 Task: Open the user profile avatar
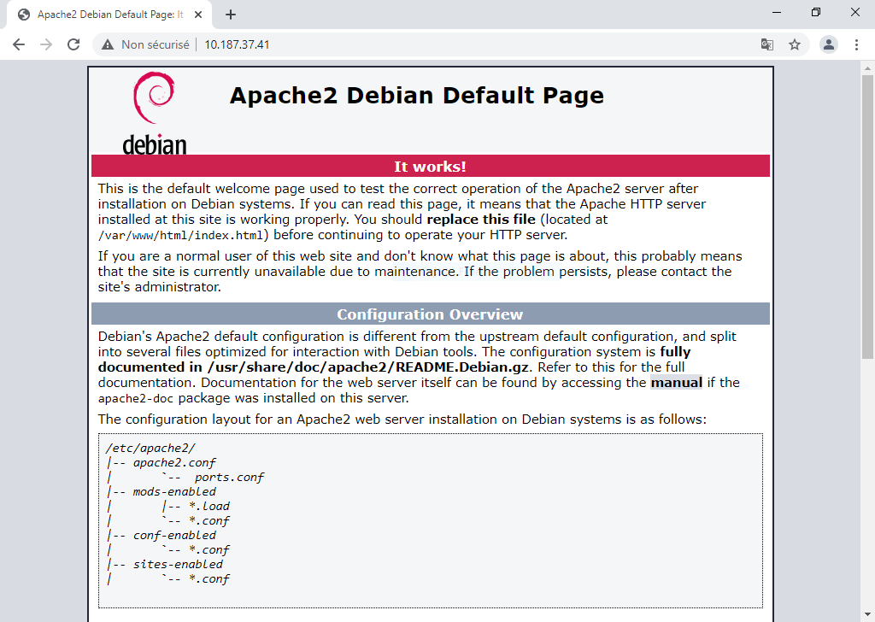(829, 44)
